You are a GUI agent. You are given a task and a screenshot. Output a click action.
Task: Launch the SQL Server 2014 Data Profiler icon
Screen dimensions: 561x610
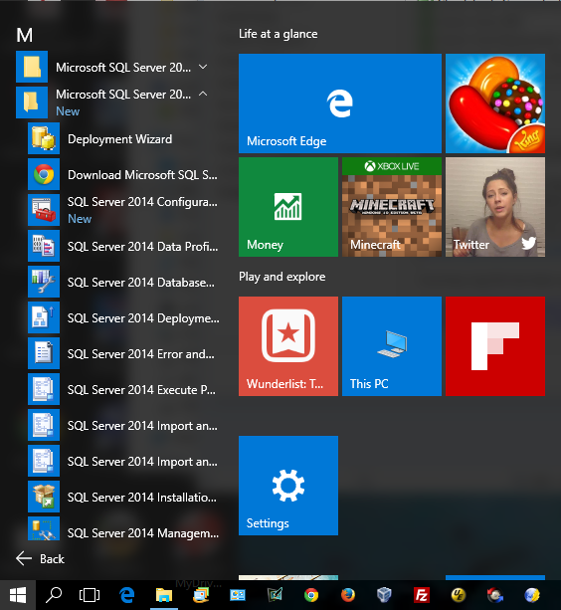(44, 246)
